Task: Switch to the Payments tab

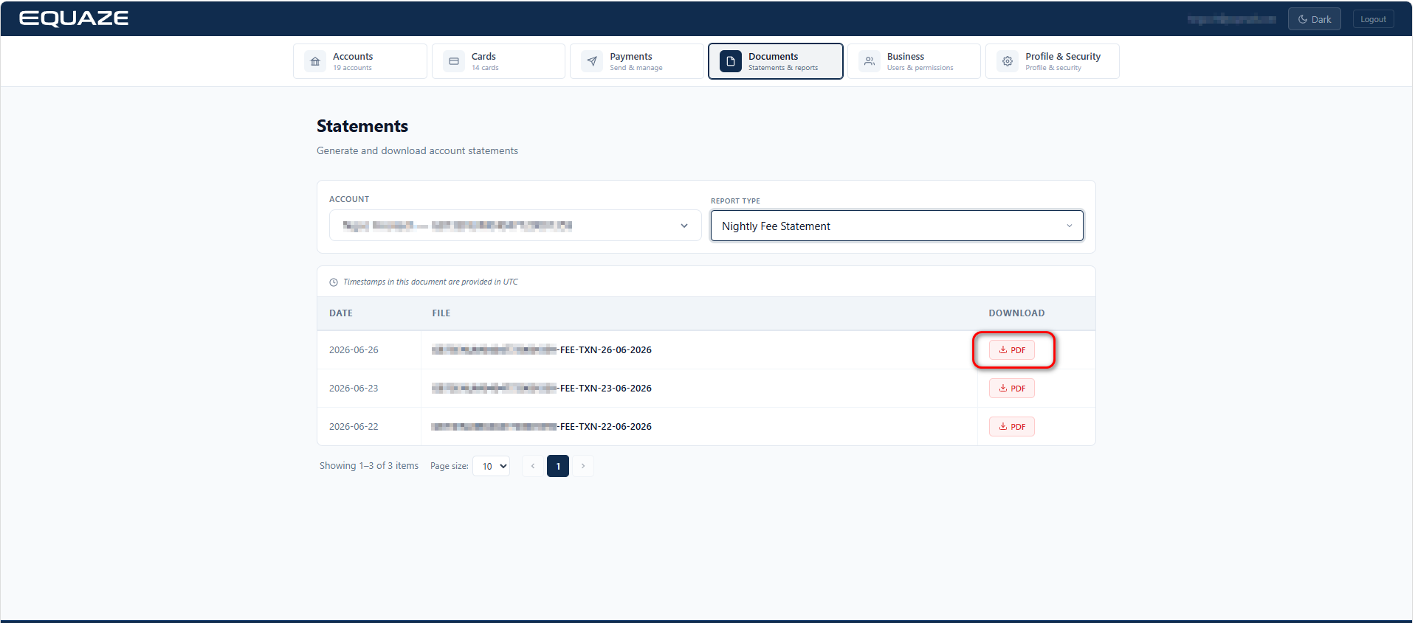Action: coord(637,61)
